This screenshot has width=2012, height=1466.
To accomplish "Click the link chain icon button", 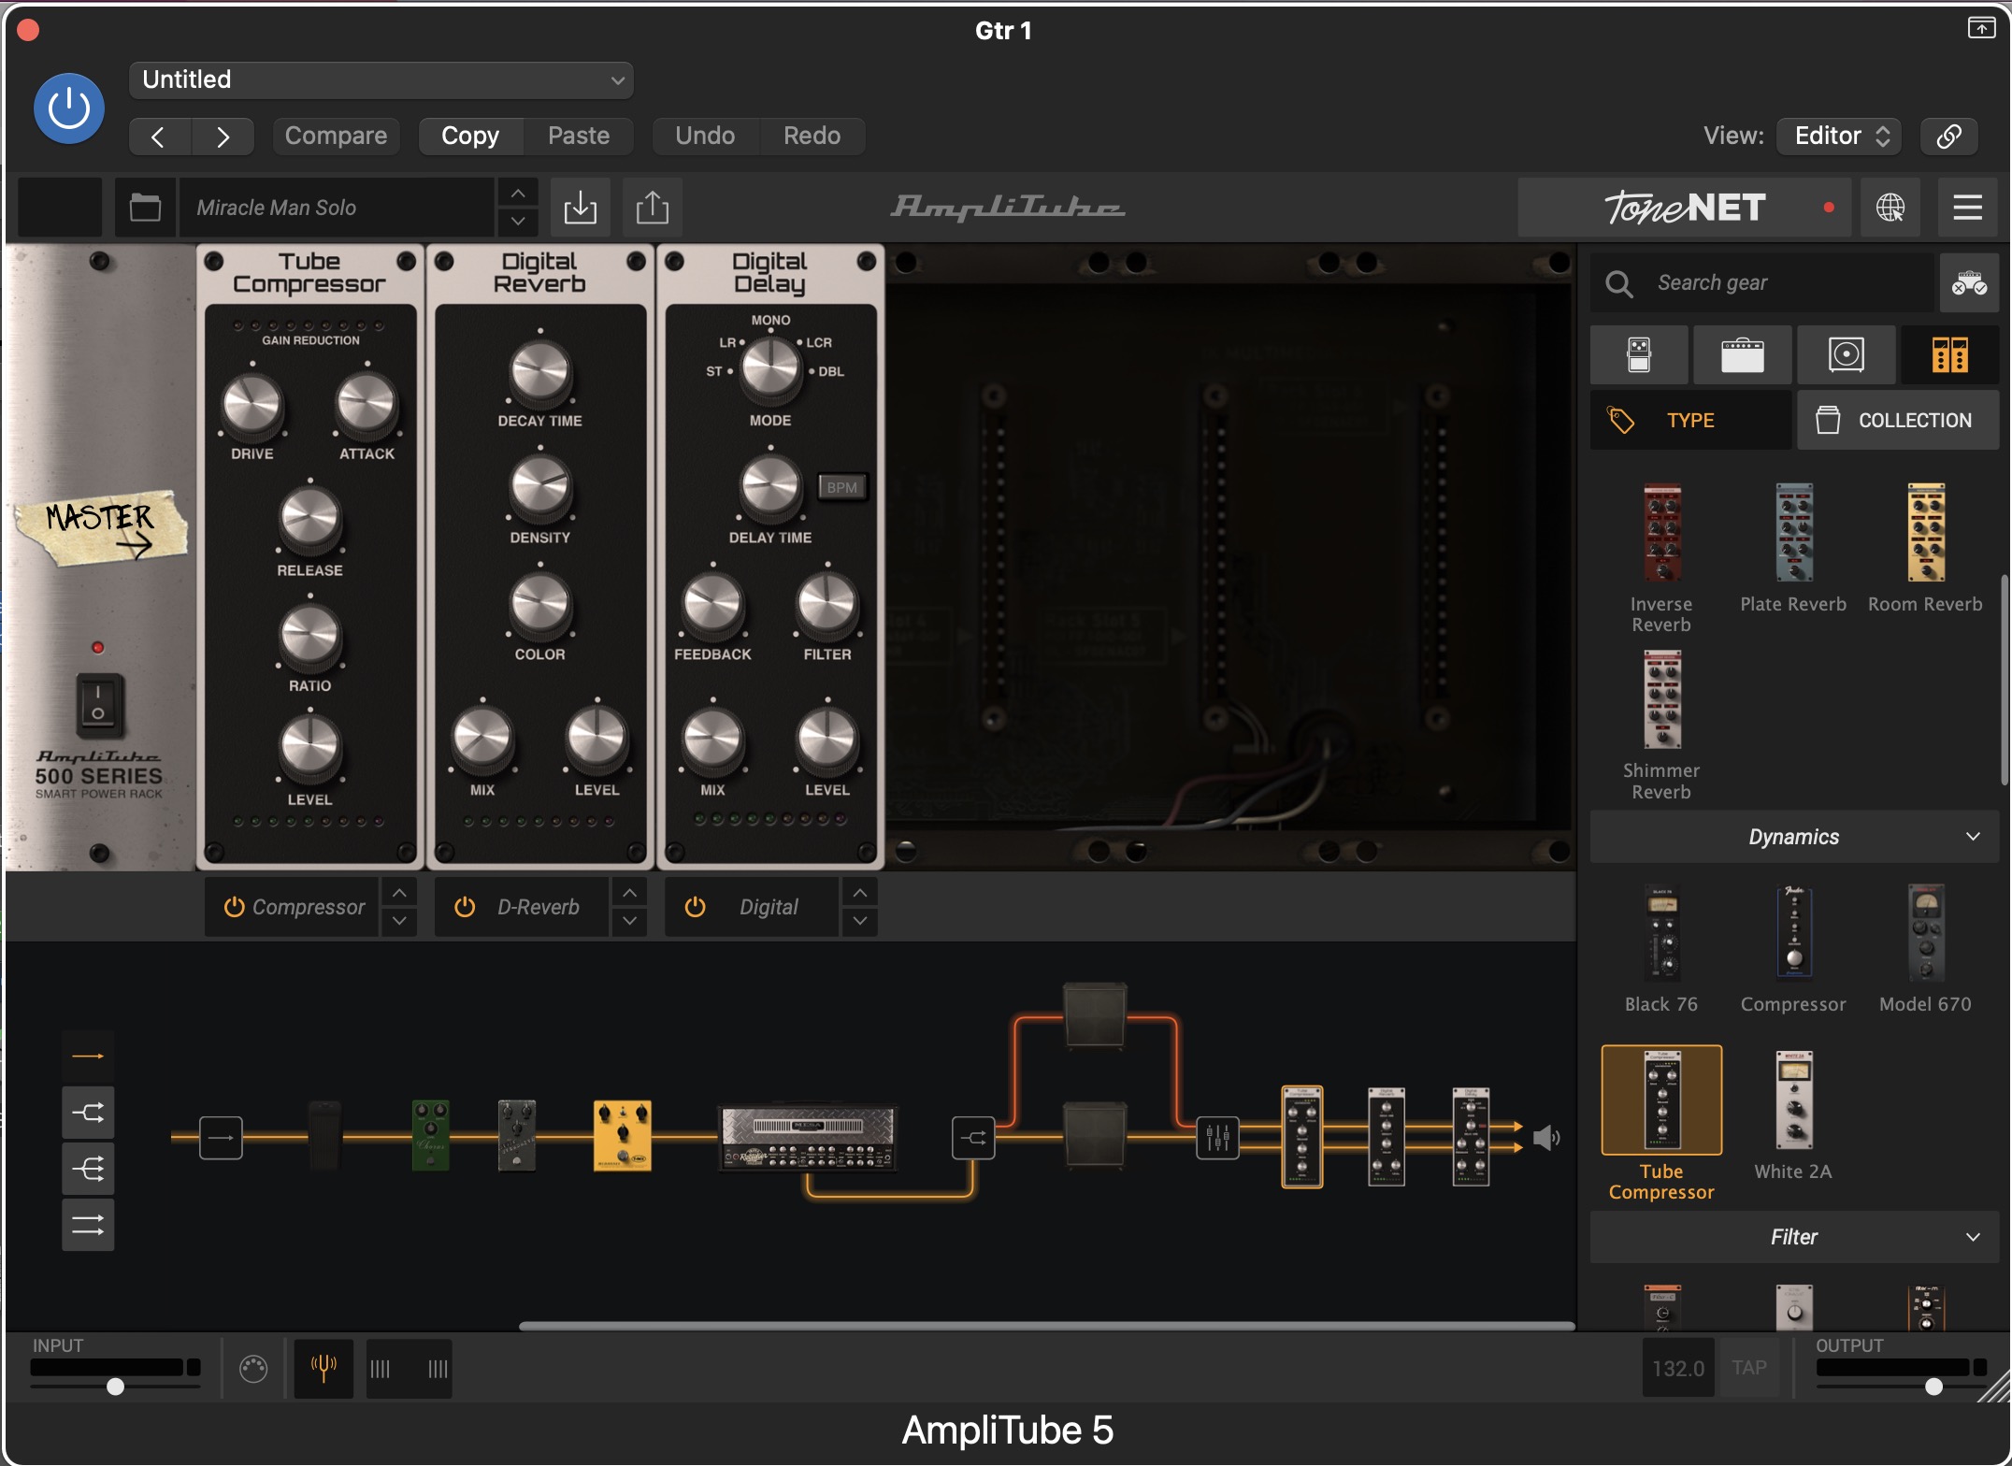I will coord(1948,137).
